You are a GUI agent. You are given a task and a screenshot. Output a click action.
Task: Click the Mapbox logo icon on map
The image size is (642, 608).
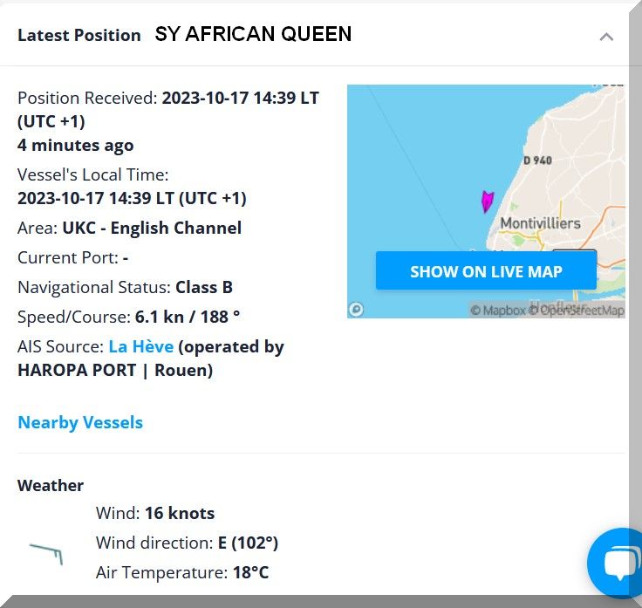356,309
